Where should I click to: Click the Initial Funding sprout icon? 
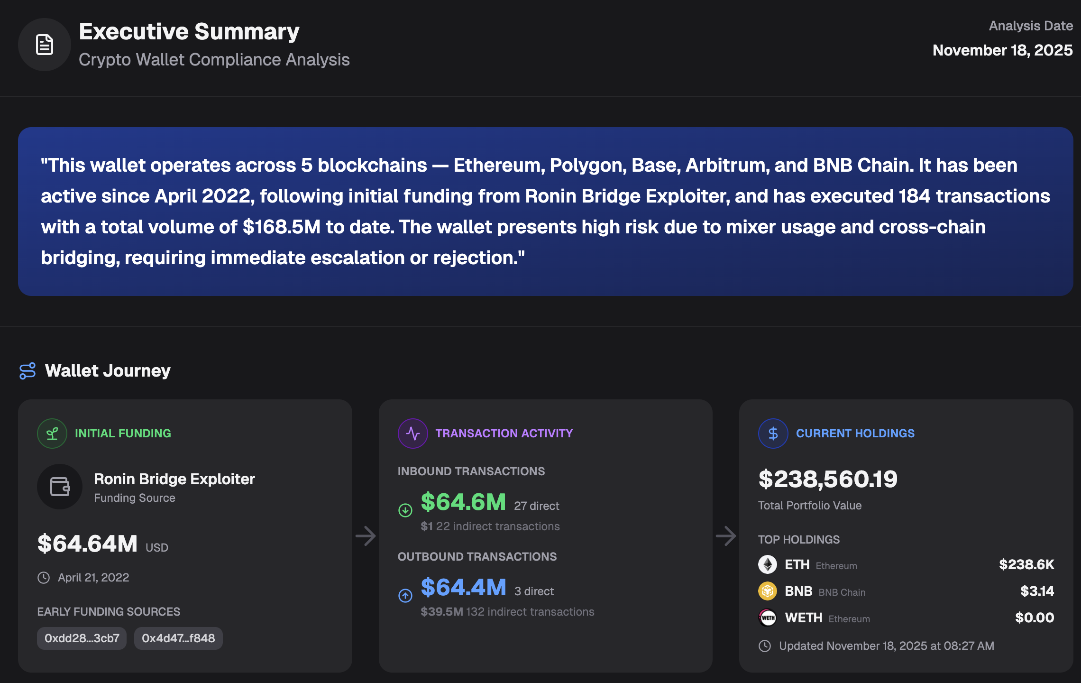click(x=52, y=433)
